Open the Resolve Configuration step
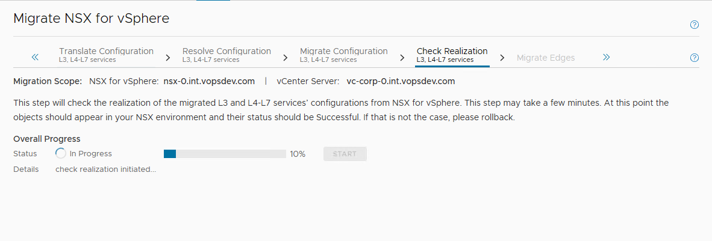712x241 pixels. click(x=226, y=55)
